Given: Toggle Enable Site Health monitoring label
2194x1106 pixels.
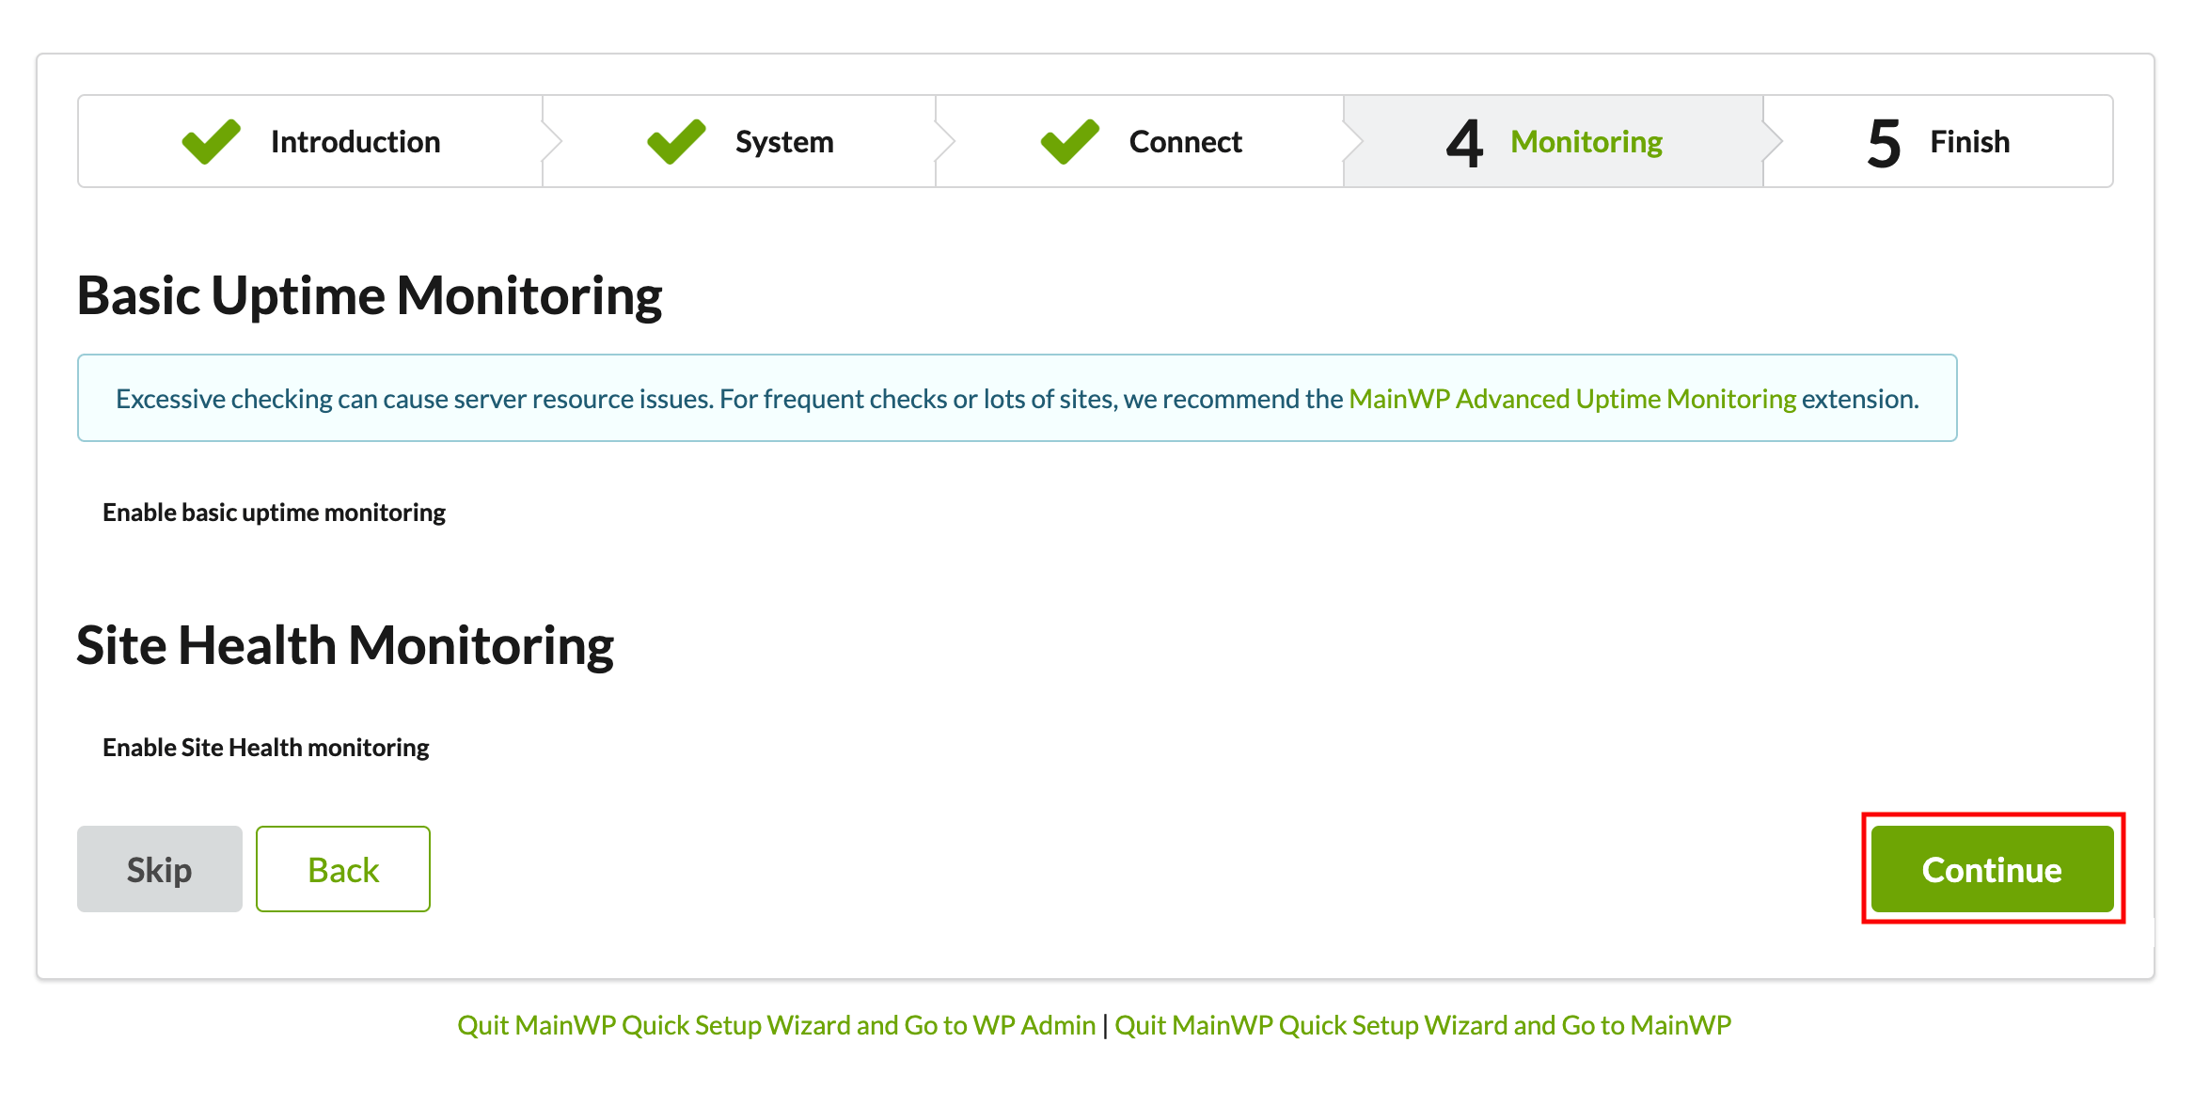Looking at the screenshot, I should click(265, 748).
